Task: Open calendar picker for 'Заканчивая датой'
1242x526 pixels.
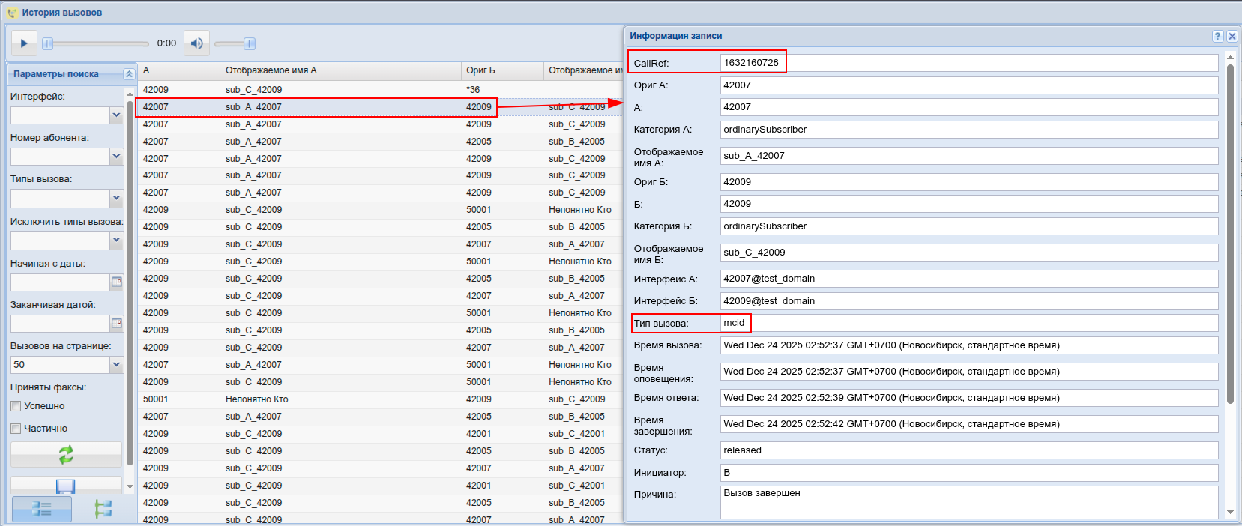Action: 117,324
